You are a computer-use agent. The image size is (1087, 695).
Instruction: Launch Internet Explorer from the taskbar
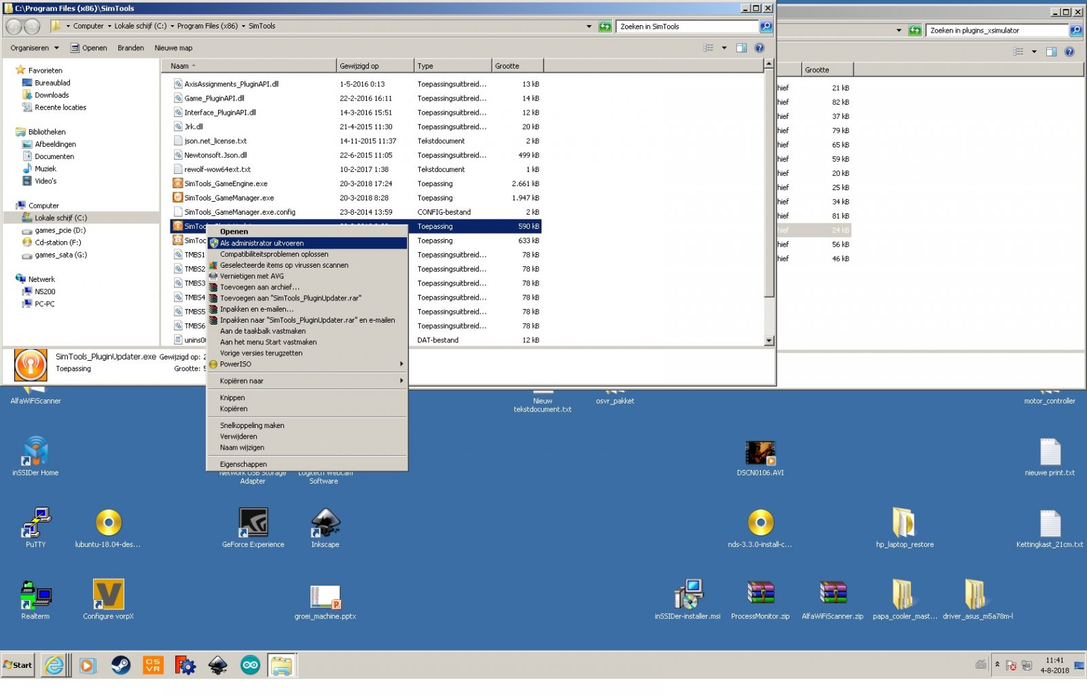click(54, 665)
